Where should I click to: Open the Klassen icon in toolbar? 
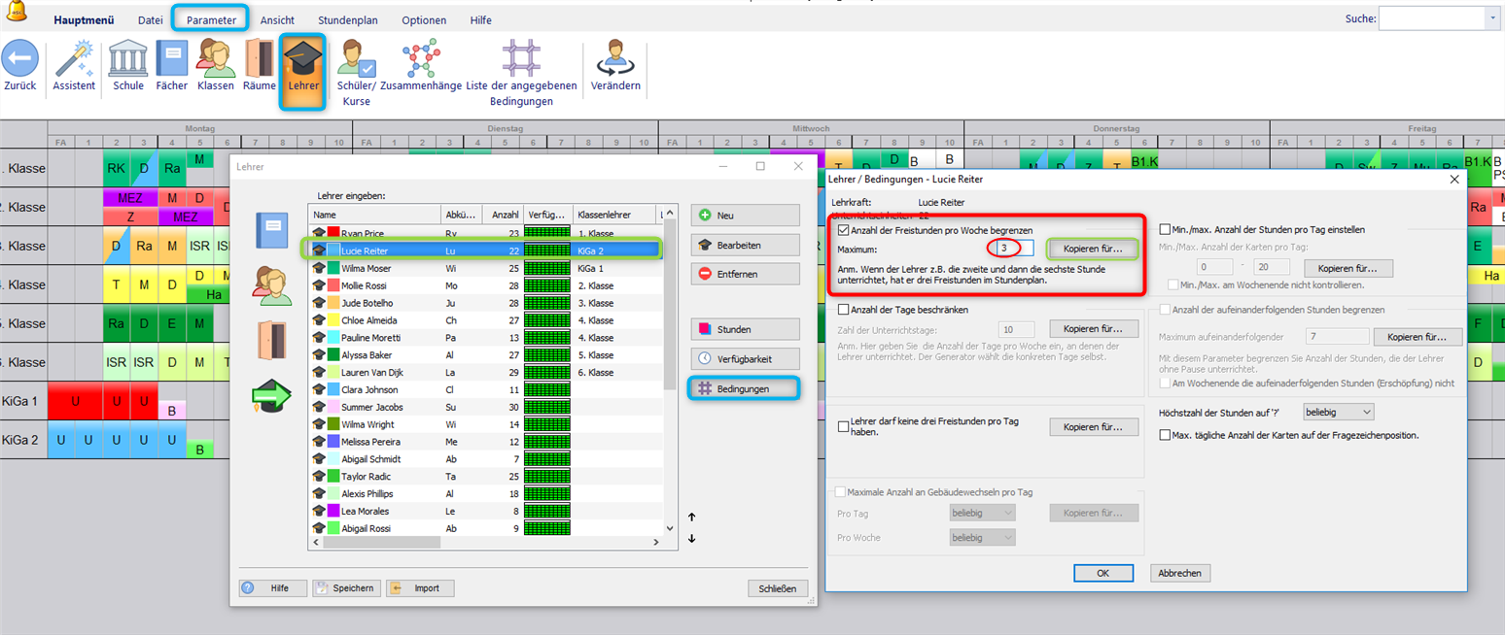pyautogui.click(x=215, y=59)
